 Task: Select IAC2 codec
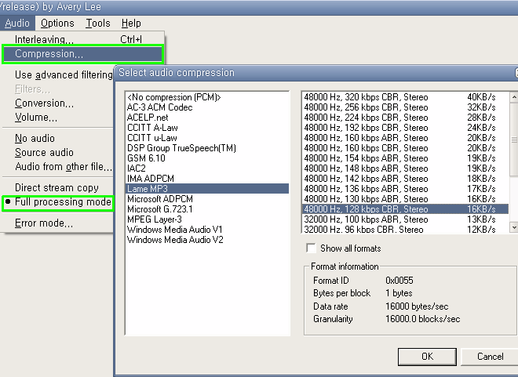207,169
